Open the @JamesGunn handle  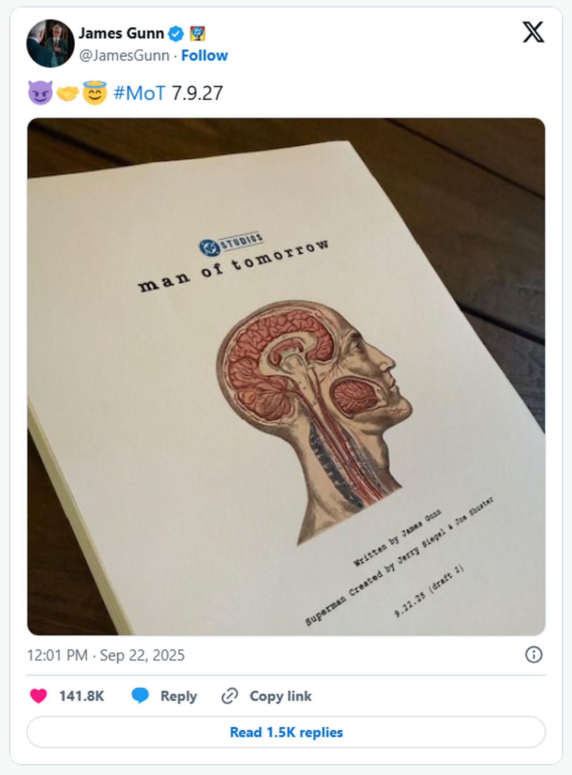124,55
